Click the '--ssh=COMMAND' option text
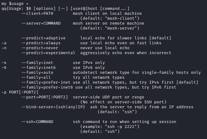Viewport: 207px width, 139px height. coord(38,122)
